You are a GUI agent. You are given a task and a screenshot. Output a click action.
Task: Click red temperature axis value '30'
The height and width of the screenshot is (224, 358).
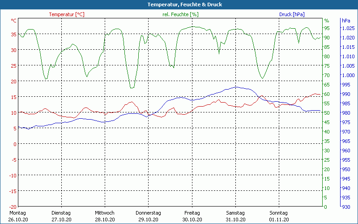[x=14, y=50]
